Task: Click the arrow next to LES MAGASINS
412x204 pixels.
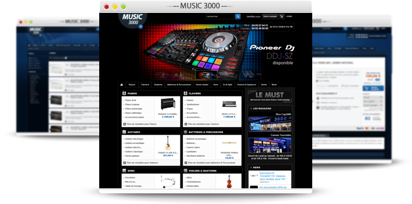Action: [251, 108]
